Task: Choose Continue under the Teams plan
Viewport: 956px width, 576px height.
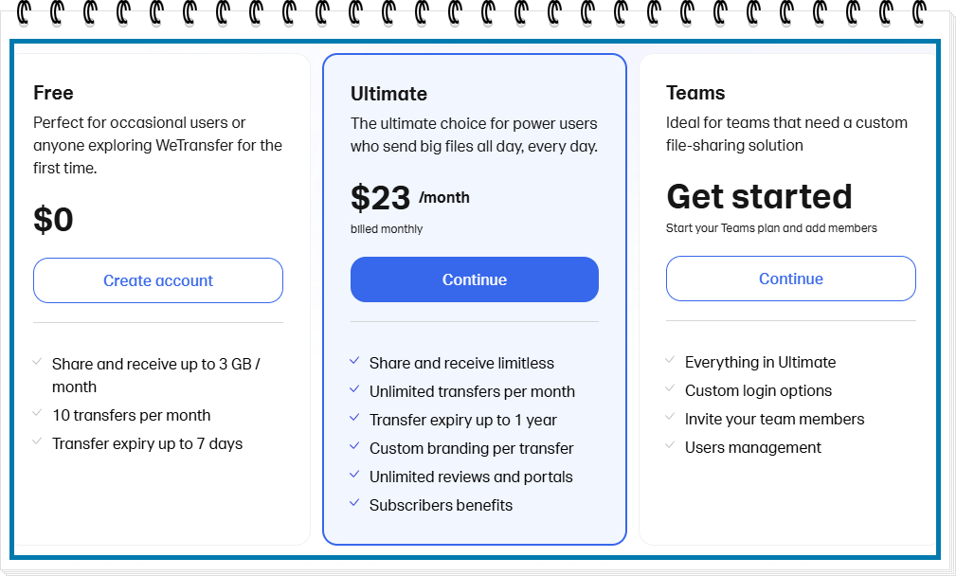Action: [x=791, y=279]
